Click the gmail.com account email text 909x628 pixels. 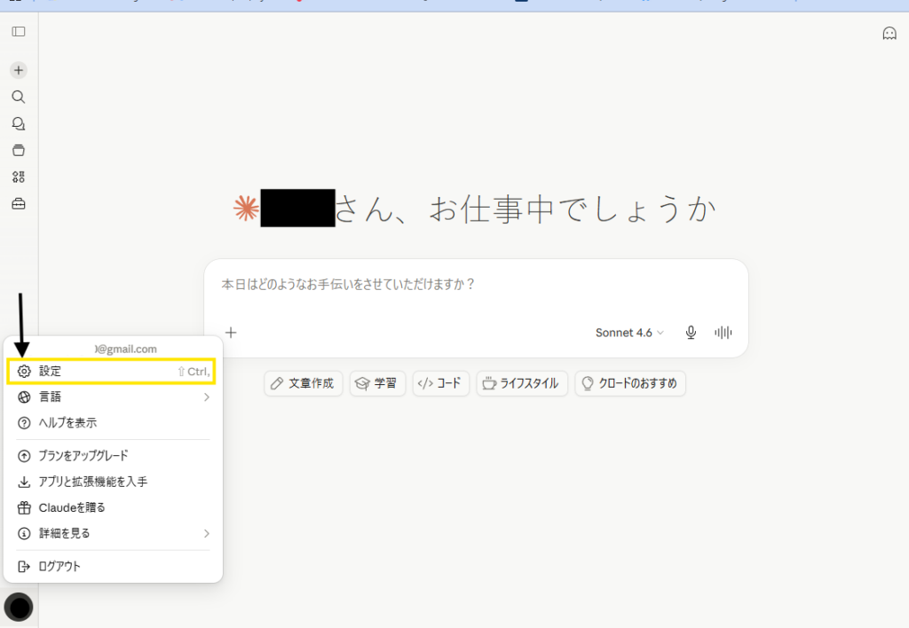[126, 349]
